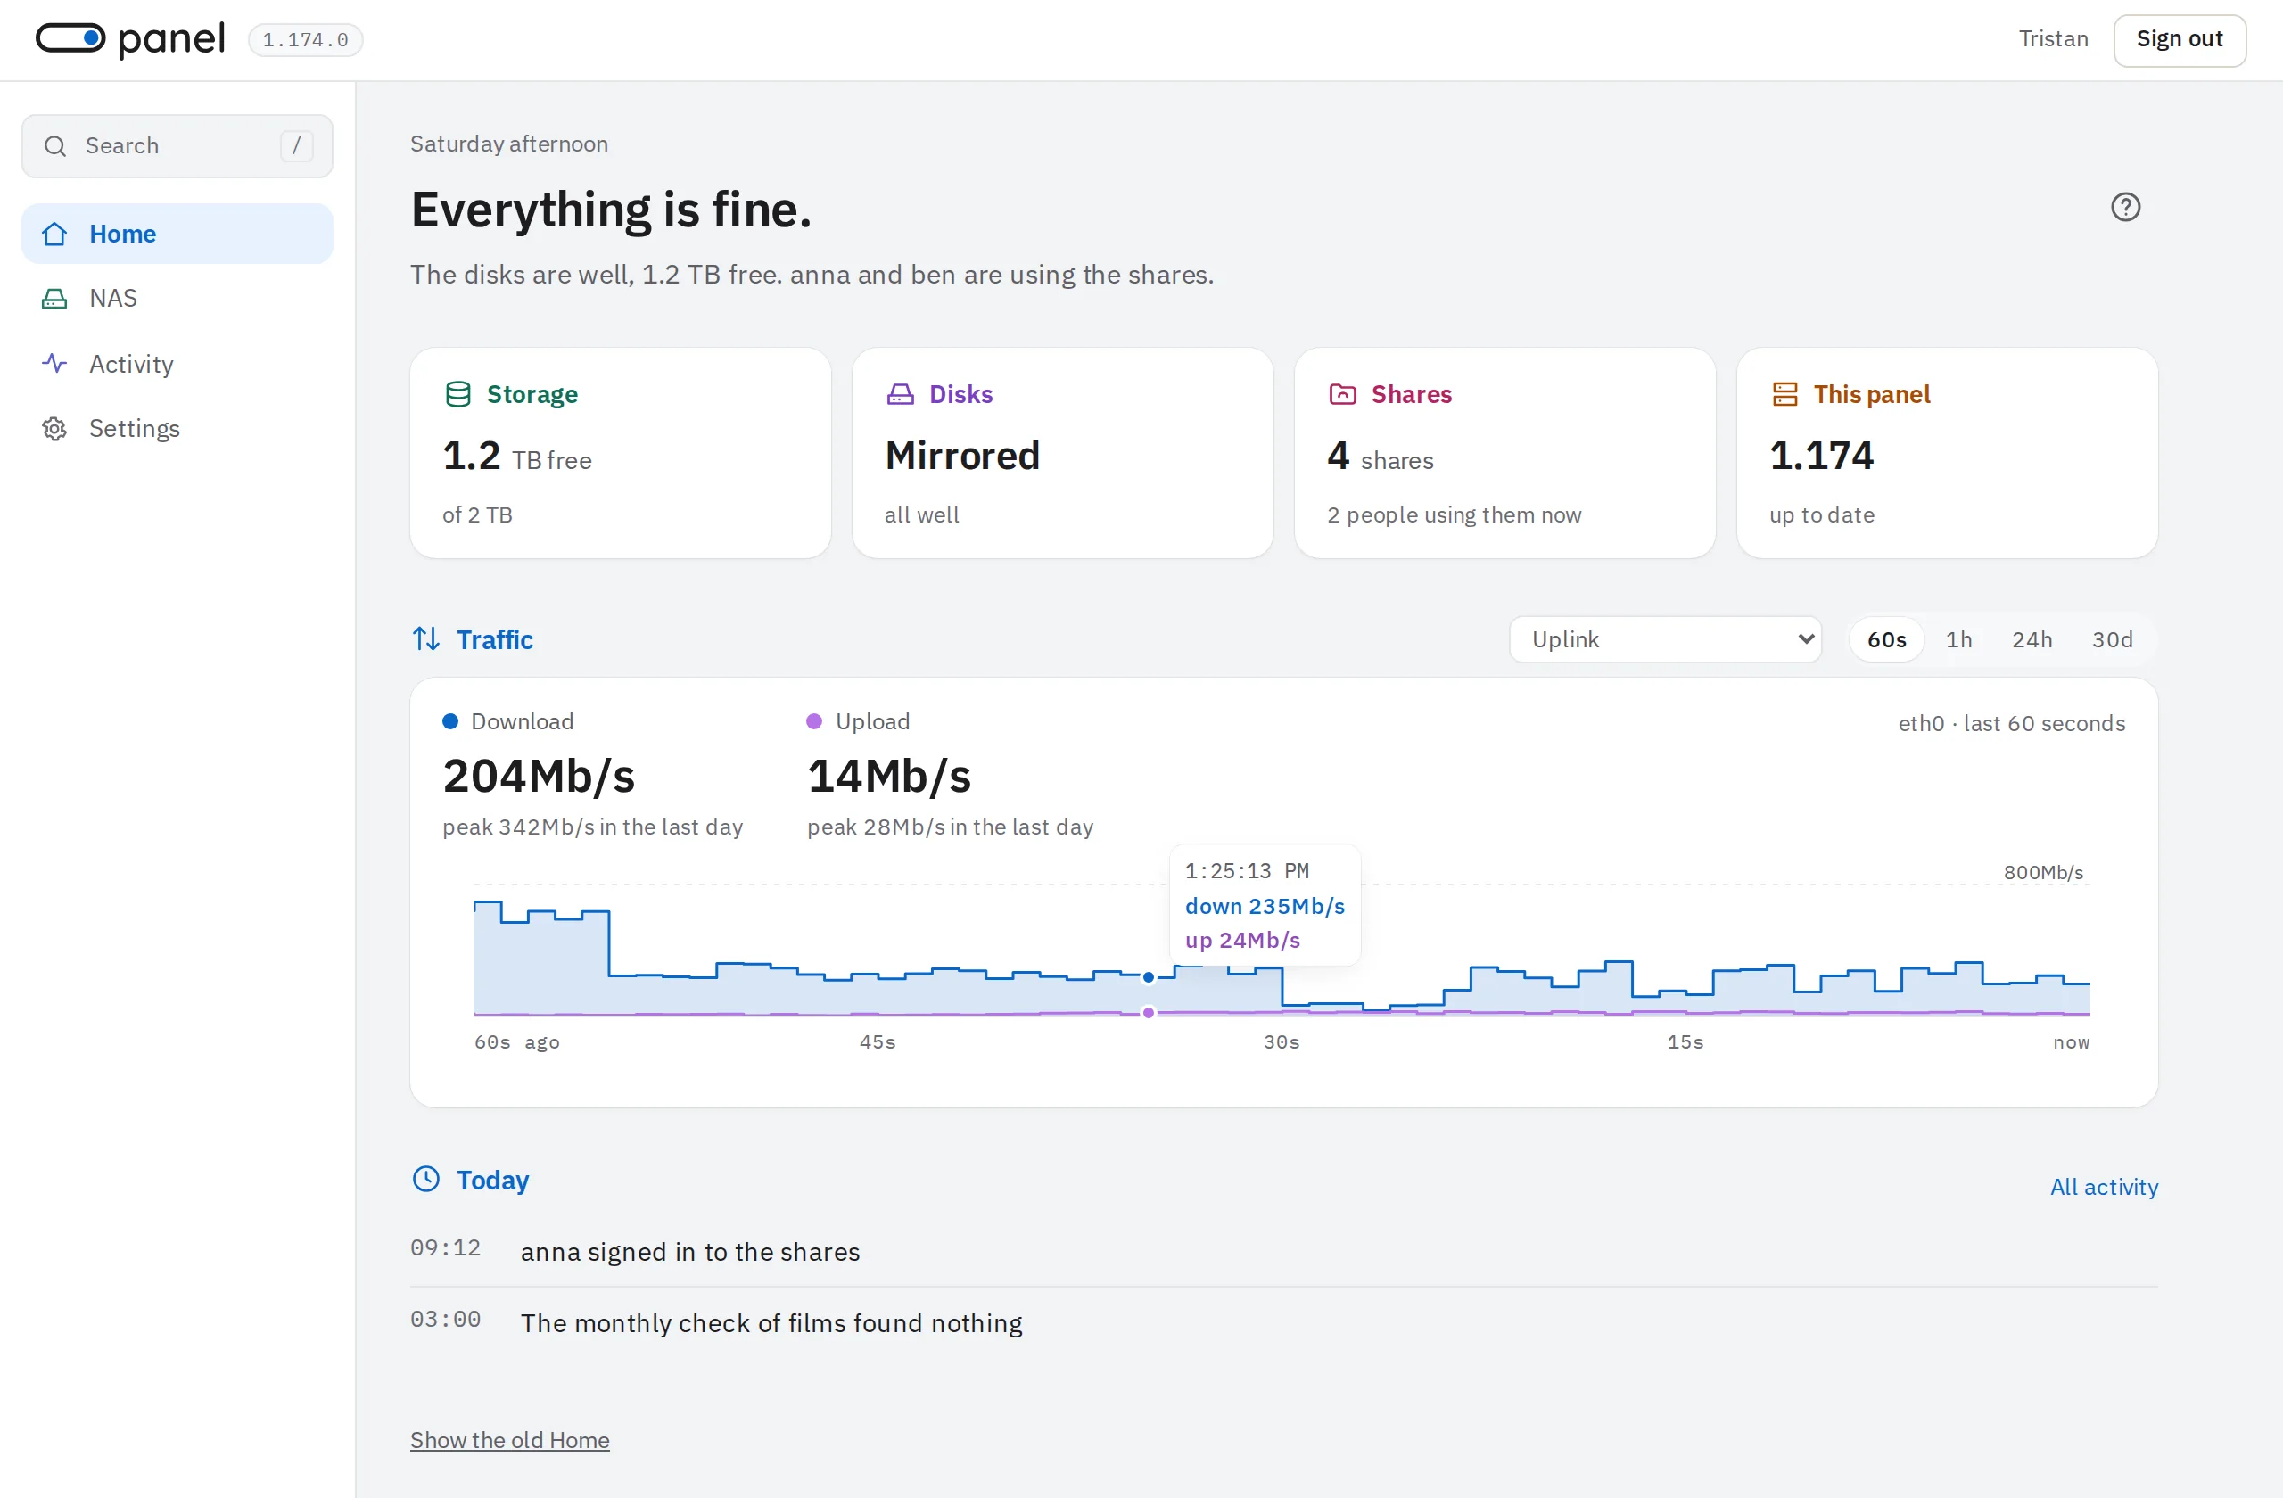This screenshot has height=1498, width=2283.
Task: Click the Traffic up-down arrows icon
Action: 427,638
